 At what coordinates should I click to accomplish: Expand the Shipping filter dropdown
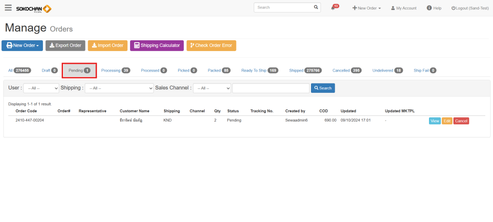118,88
